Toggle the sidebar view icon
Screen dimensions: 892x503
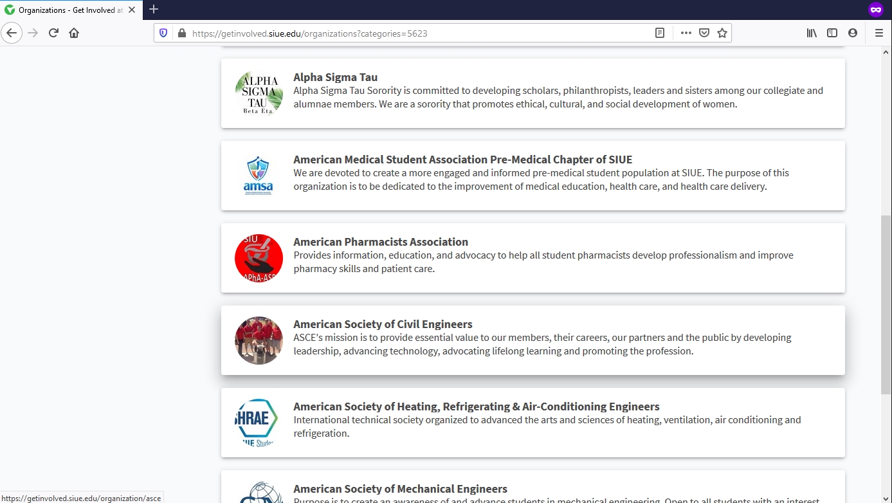point(832,33)
